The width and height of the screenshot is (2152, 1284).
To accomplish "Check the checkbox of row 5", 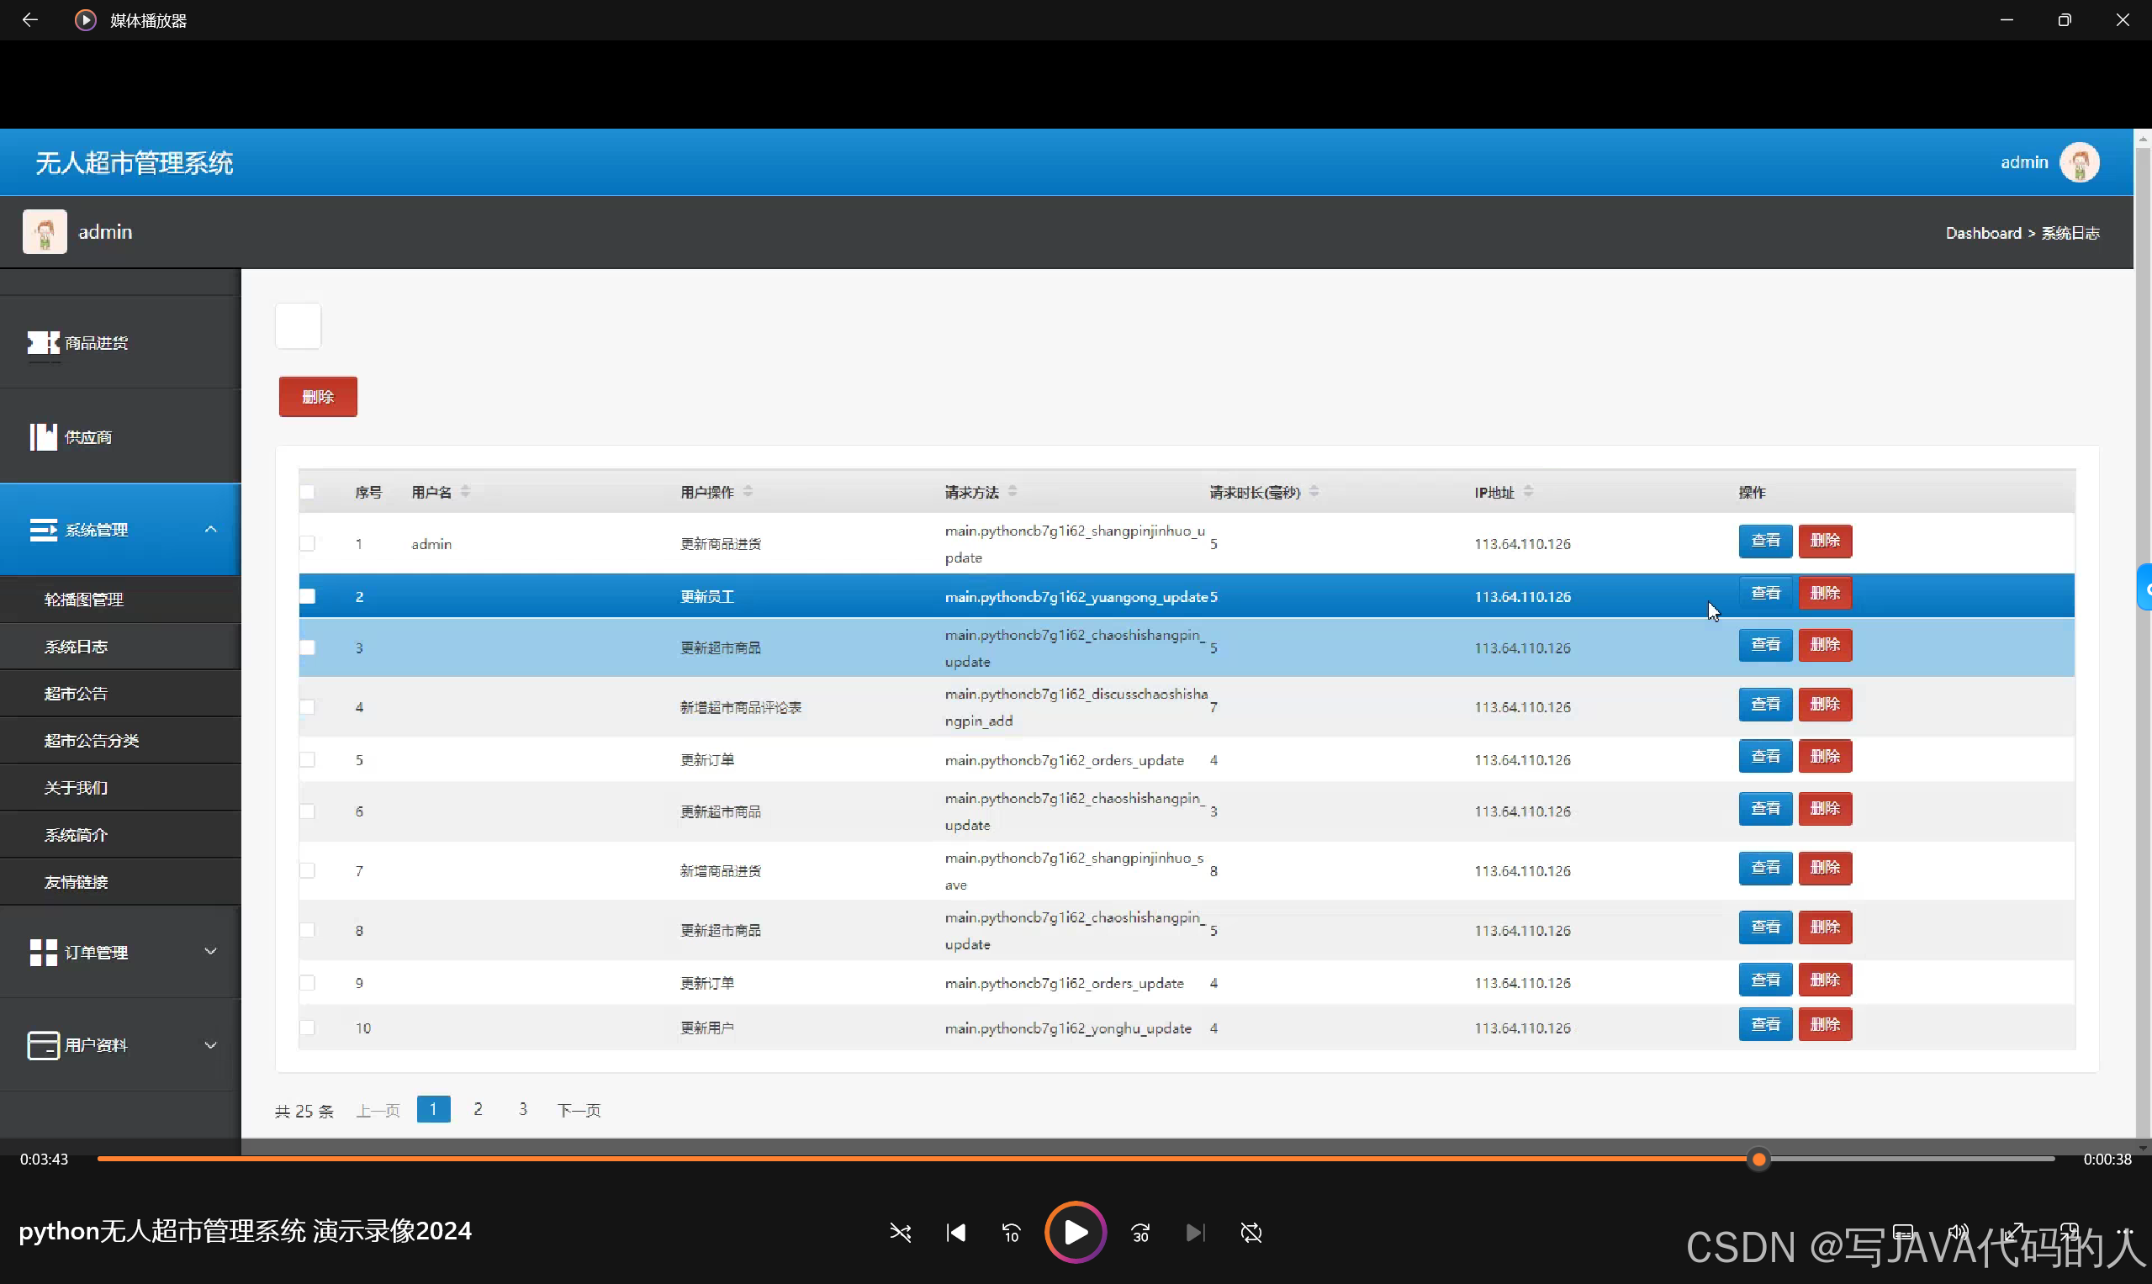I will tap(307, 759).
